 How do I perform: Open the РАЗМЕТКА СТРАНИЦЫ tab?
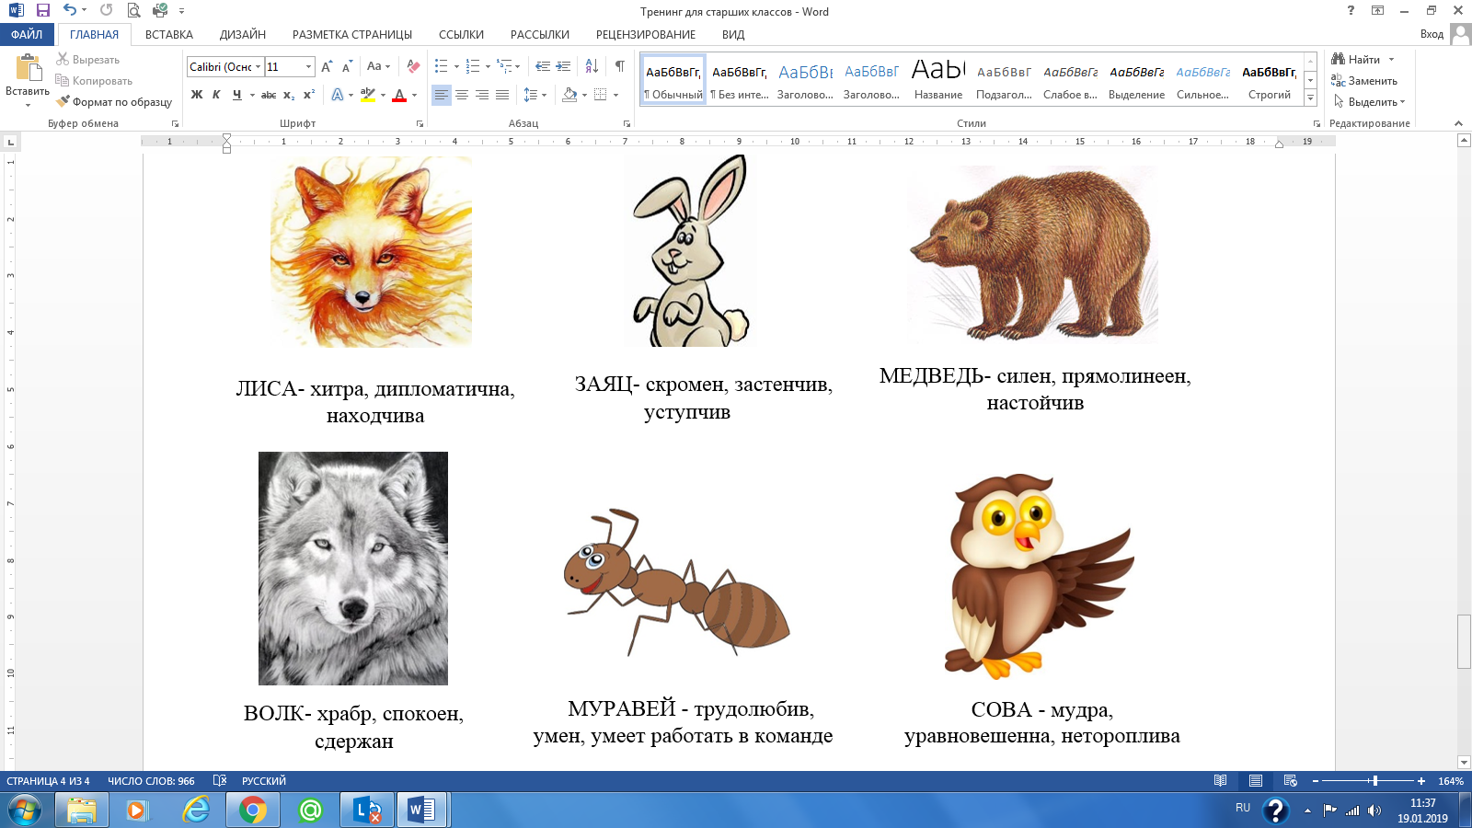point(352,35)
